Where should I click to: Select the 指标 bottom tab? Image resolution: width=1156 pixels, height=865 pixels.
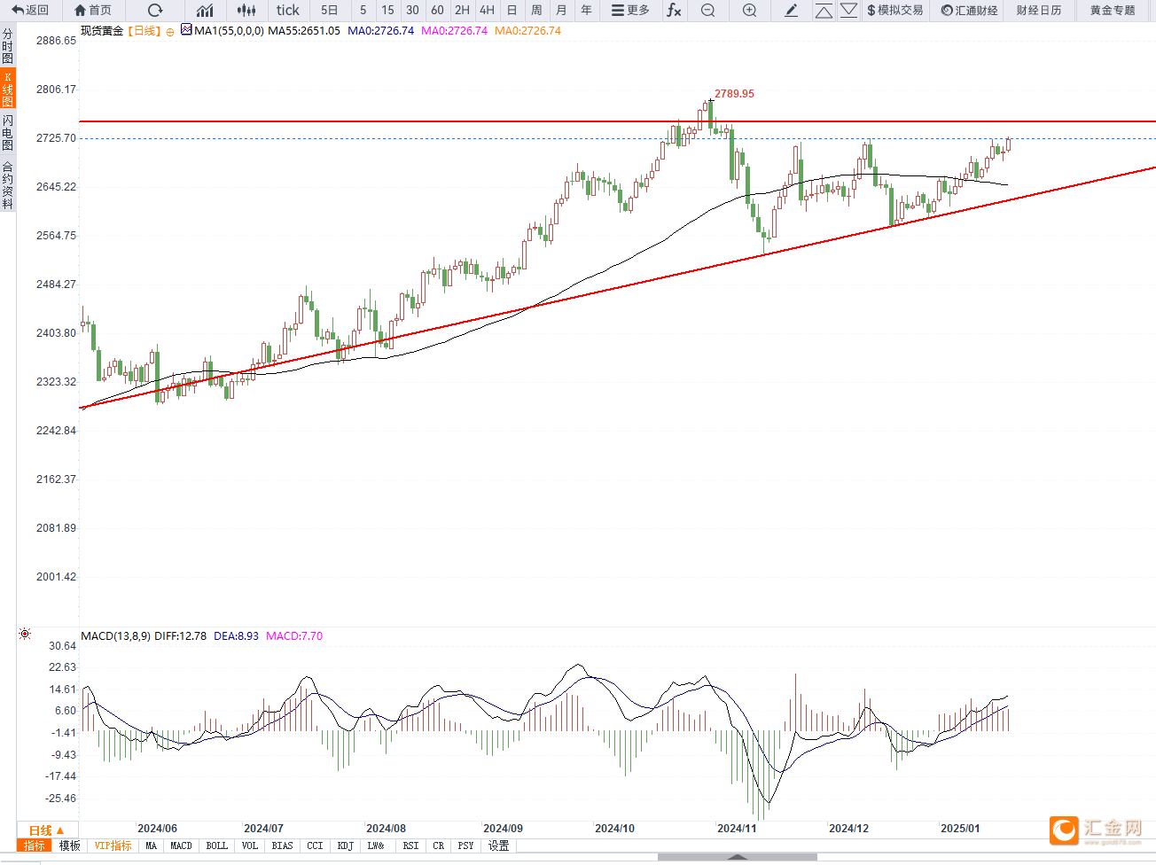[x=35, y=846]
